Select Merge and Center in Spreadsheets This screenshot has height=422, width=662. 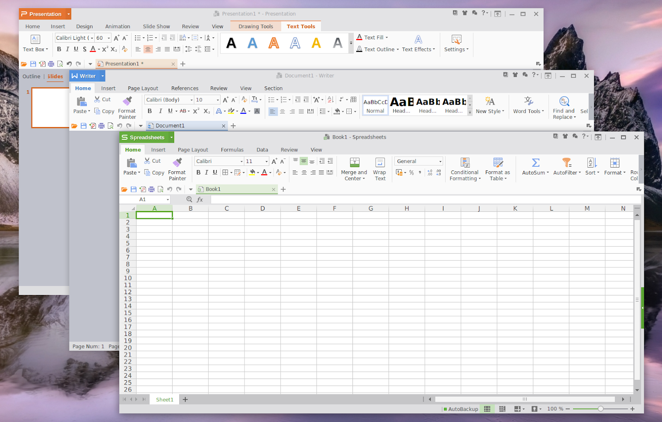tap(354, 163)
